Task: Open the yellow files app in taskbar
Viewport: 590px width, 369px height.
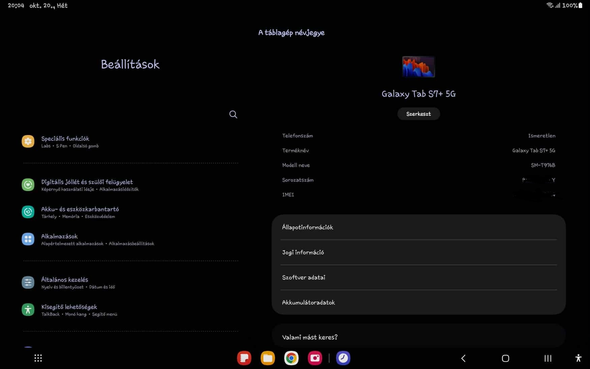Action: 268,358
